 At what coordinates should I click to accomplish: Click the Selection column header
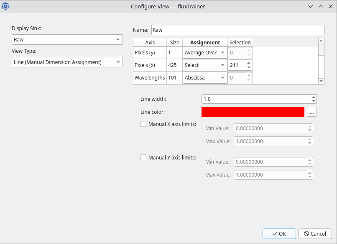(240, 43)
